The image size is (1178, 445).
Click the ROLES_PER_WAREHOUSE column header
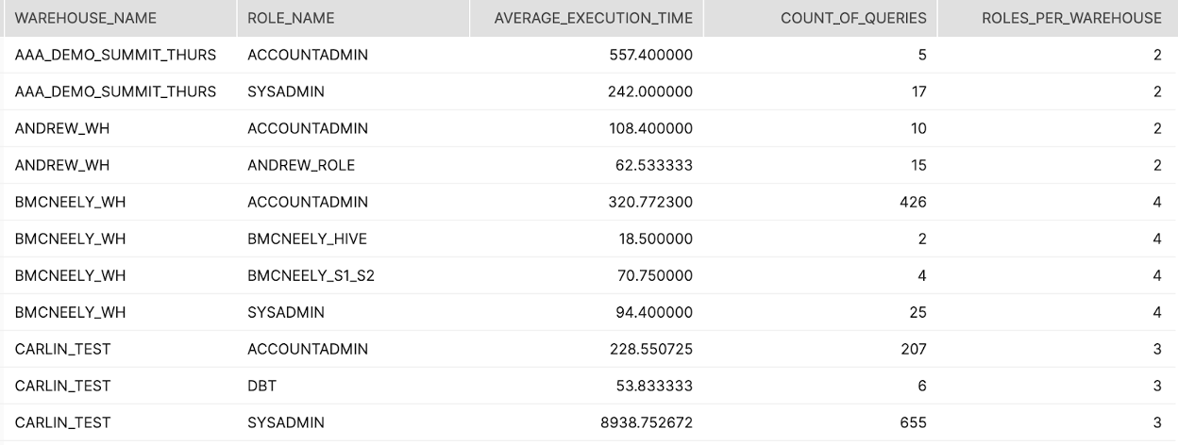[x=1071, y=19]
